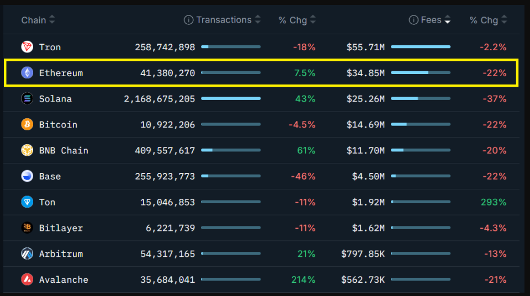Viewport: 530px width, 296px height.
Task: Click Bitcoin's fees progress bar
Action: click(421, 124)
